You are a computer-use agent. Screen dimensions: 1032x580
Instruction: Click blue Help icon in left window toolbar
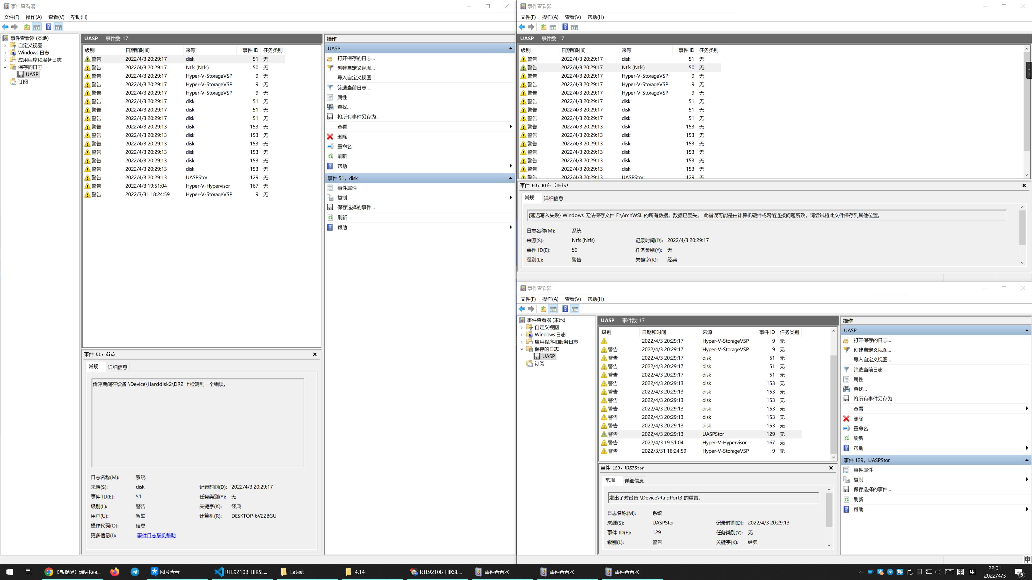48,27
